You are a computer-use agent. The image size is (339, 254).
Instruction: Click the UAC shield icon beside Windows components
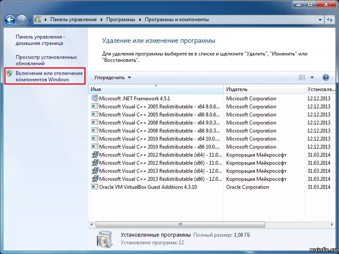9,73
